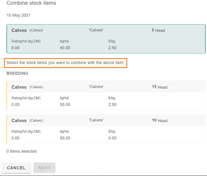The height and width of the screenshot is (176, 207).
Task: Click the 50.00 kg/hd value
Action: click(x=65, y=138)
